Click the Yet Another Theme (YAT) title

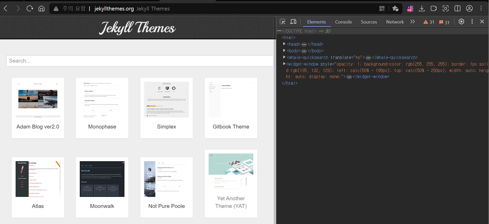point(231,202)
